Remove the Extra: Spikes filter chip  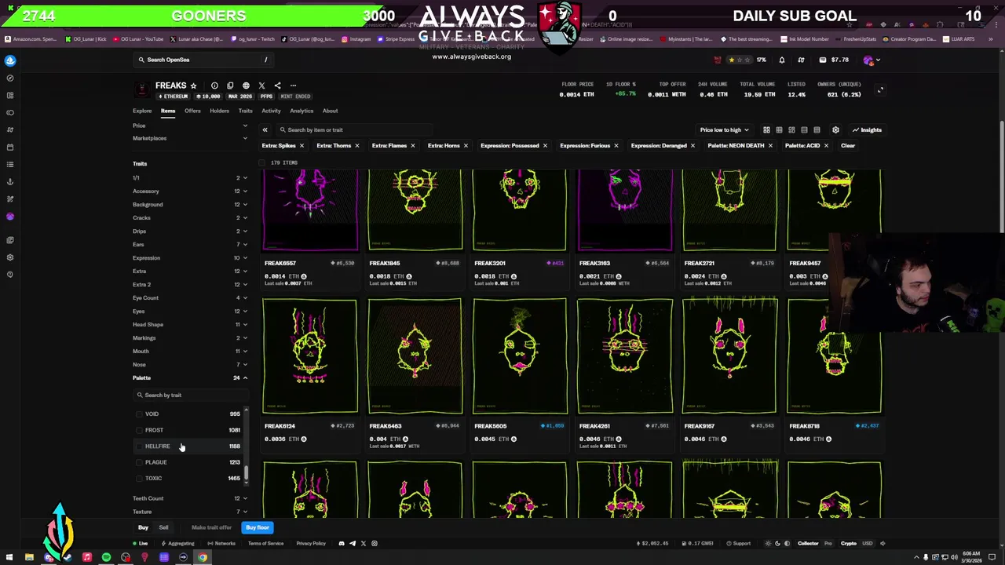301,145
